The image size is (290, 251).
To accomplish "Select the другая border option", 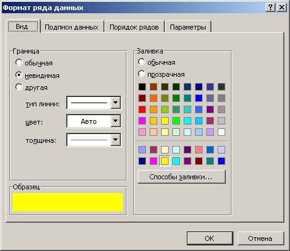I will pyautogui.click(x=19, y=87).
